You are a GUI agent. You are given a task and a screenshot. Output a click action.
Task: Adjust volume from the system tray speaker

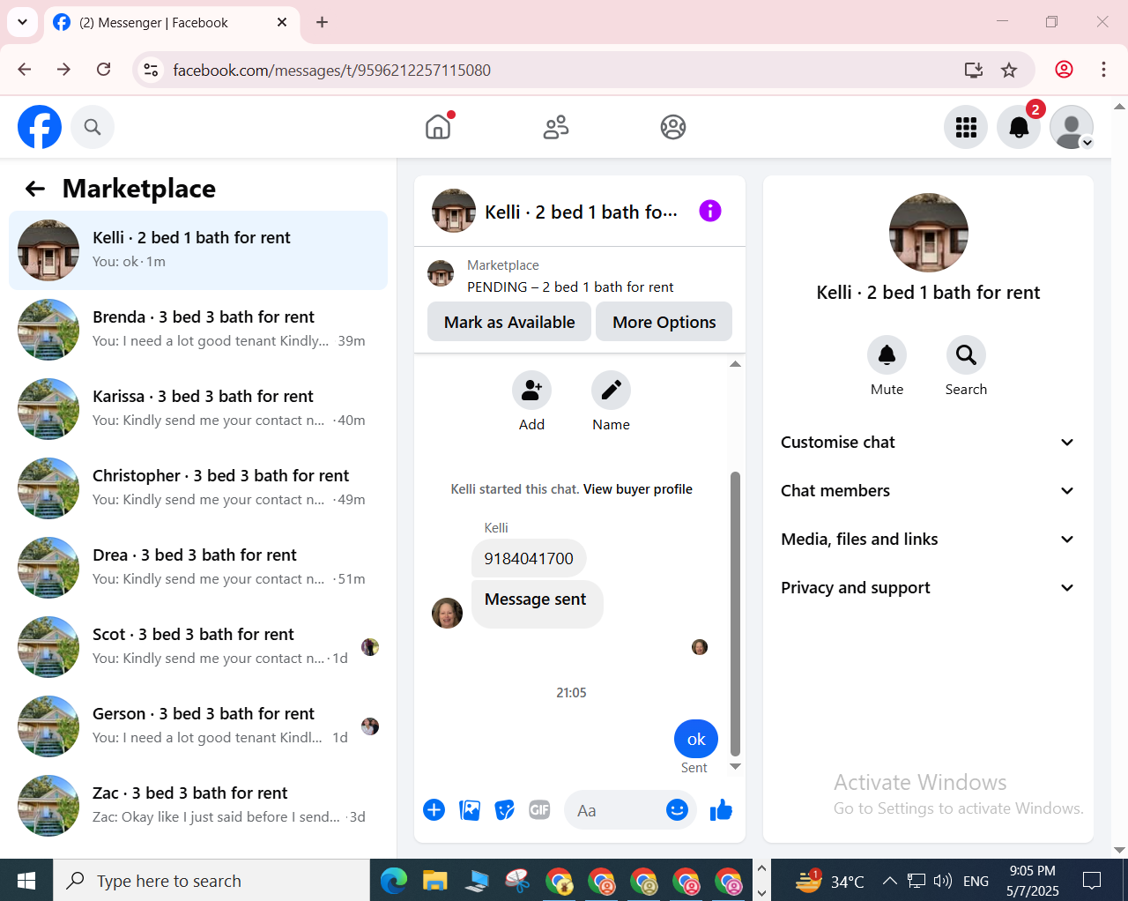943,881
